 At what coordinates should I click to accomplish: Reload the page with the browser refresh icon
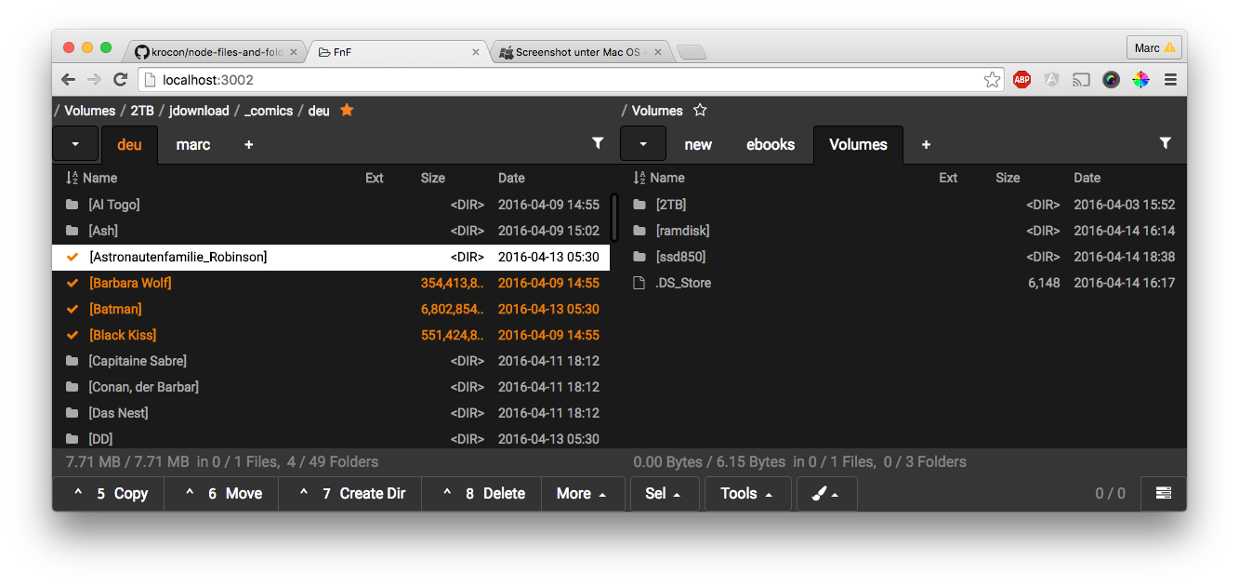click(120, 80)
